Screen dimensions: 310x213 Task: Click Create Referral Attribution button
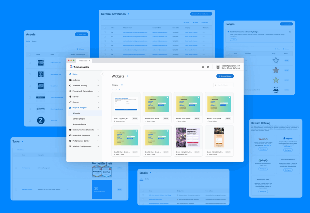[201, 14]
